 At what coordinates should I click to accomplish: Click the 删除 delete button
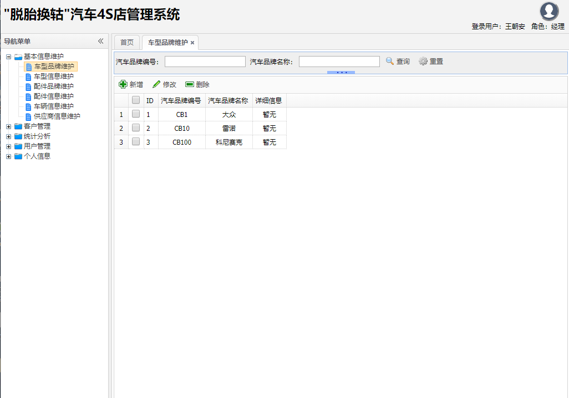pyautogui.click(x=197, y=84)
